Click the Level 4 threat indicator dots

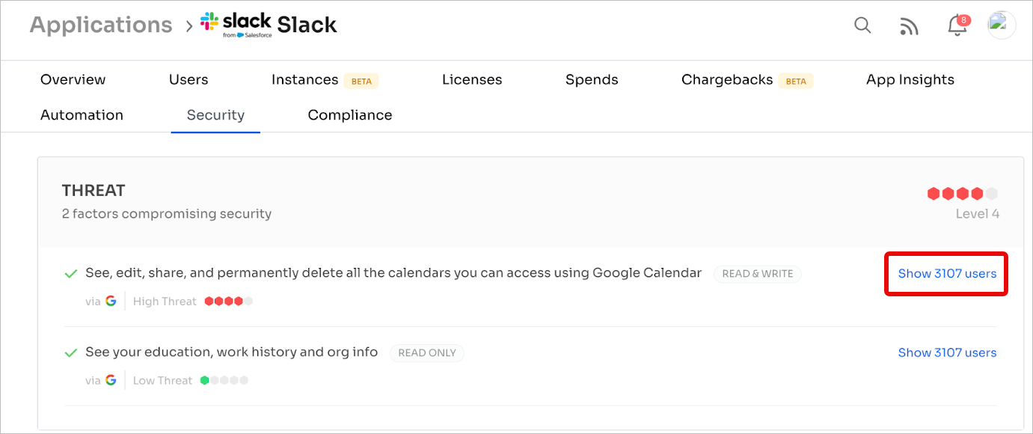pyautogui.click(x=962, y=194)
